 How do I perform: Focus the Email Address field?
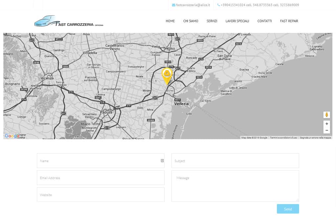click(100, 178)
